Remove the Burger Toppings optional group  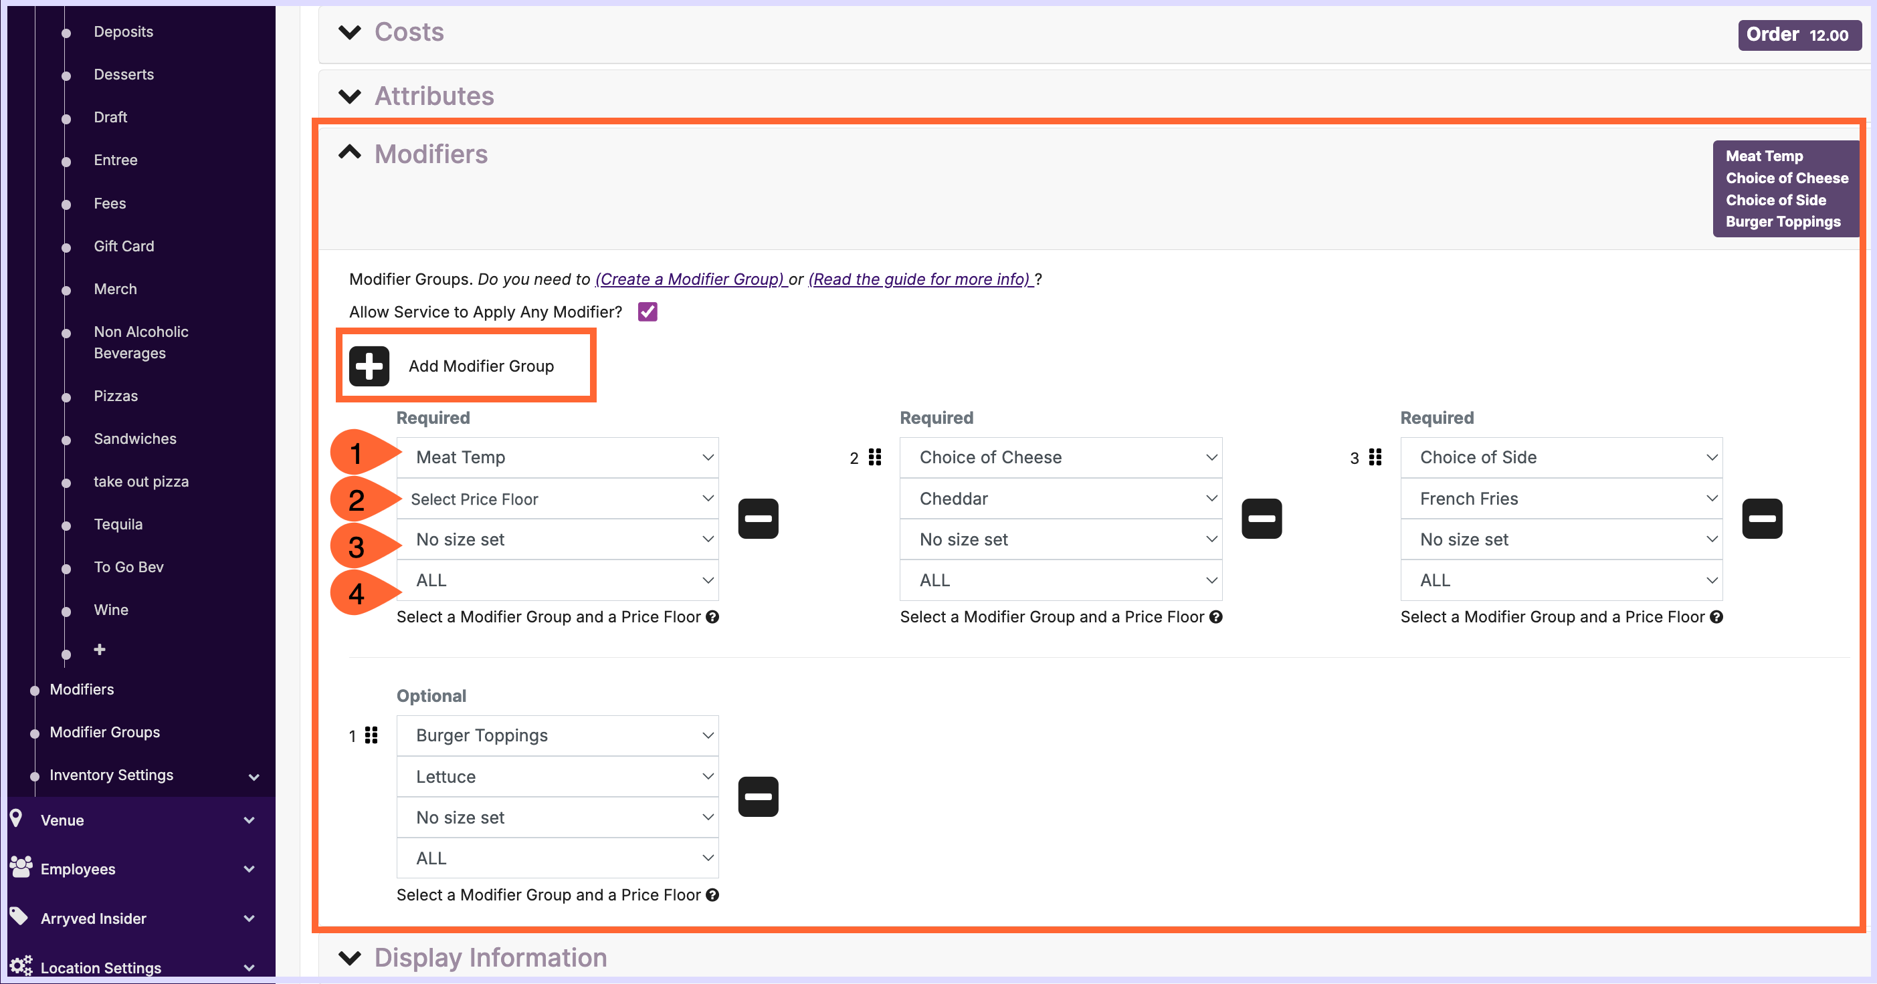pyautogui.click(x=758, y=797)
